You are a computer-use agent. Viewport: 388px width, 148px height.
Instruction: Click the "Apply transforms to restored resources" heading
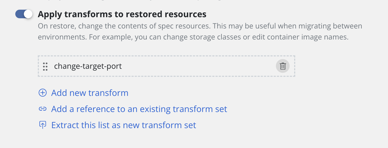click(122, 14)
